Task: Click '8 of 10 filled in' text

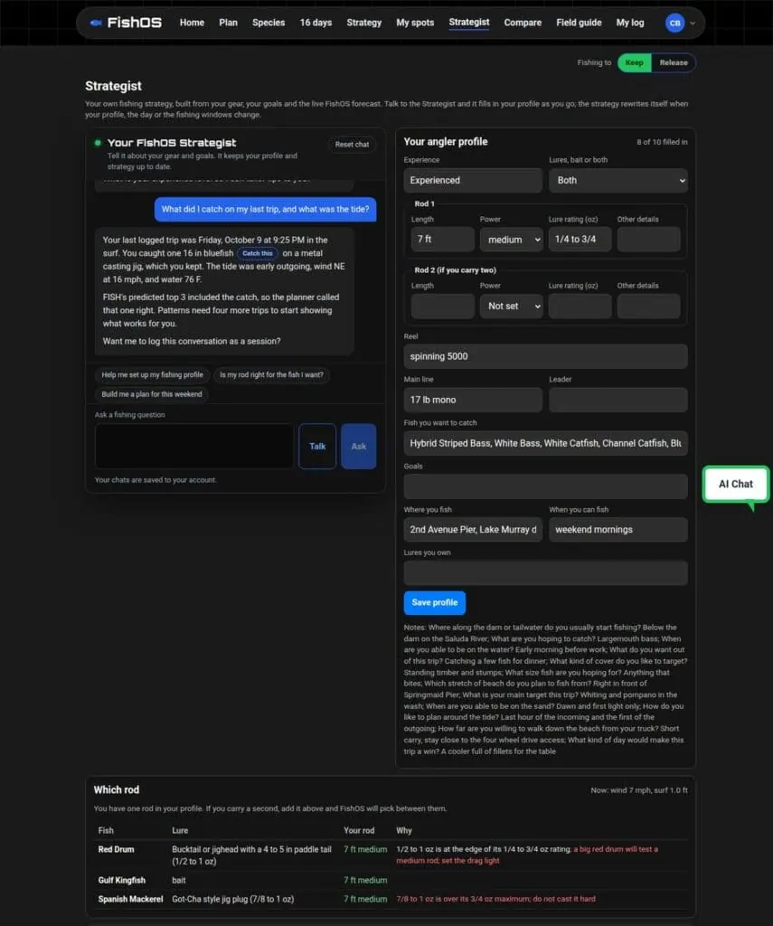Action: point(662,142)
